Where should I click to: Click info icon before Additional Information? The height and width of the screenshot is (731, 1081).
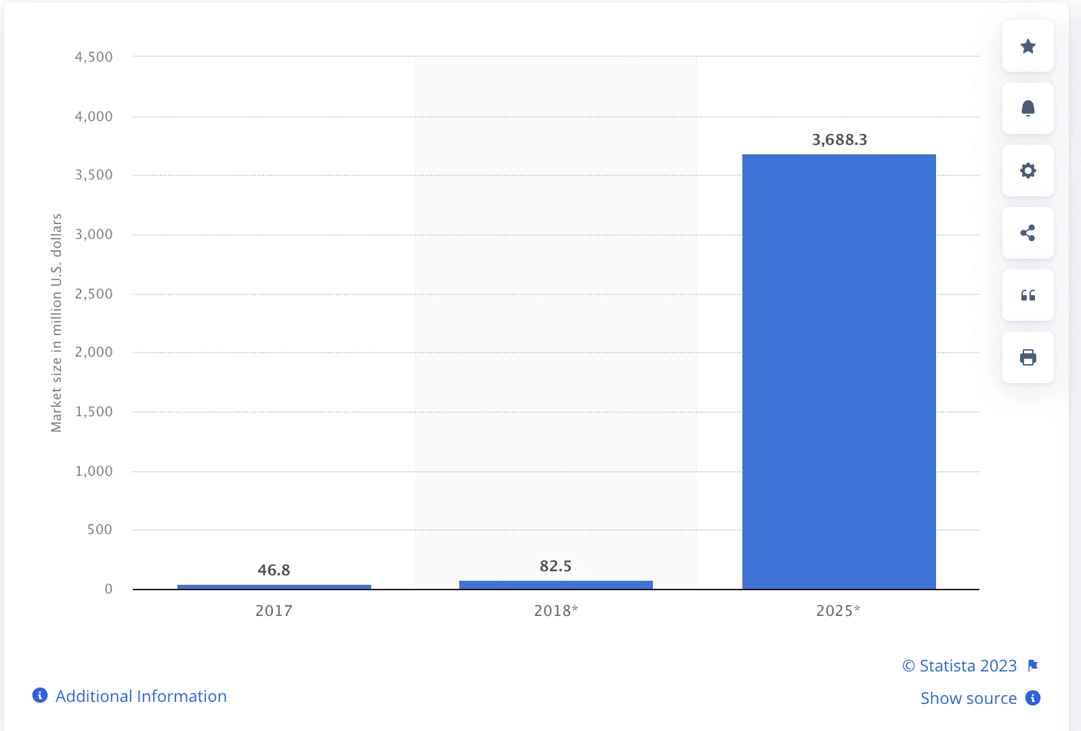pos(40,695)
